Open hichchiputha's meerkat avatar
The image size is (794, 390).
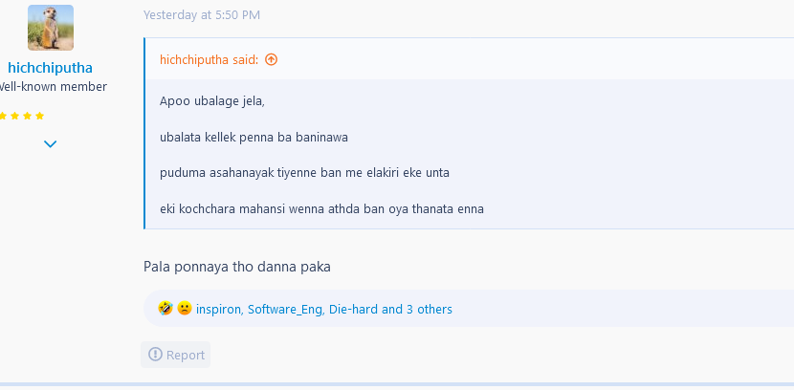coord(51,28)
